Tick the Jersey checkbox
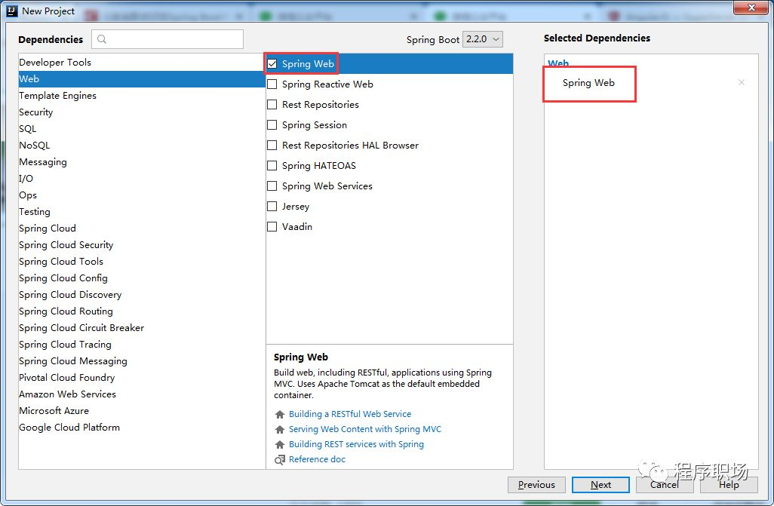Image resolution: width=774 pixels, height=506 pixels. 272,207
